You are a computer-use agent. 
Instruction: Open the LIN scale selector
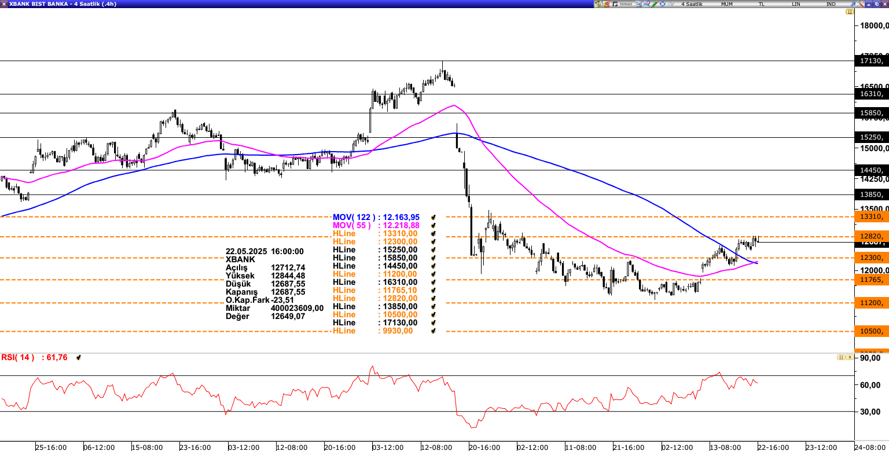pos(796,4)
